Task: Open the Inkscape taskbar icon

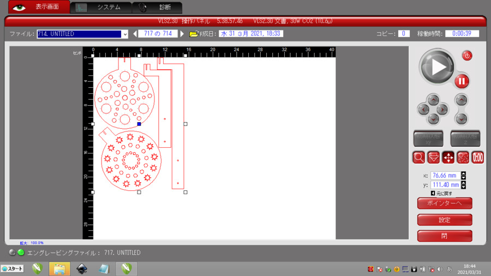Action: (x=82, y=269)
